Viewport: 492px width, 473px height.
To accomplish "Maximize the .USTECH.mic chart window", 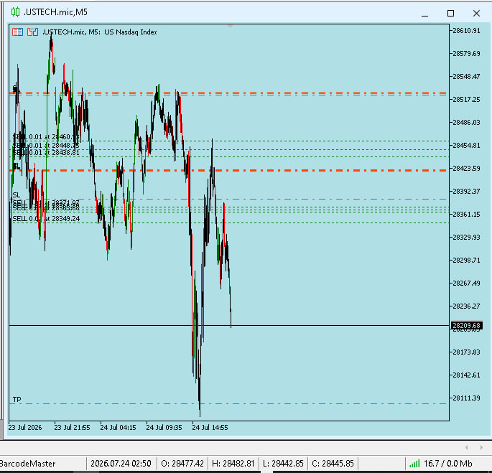I will click(450, 13).
